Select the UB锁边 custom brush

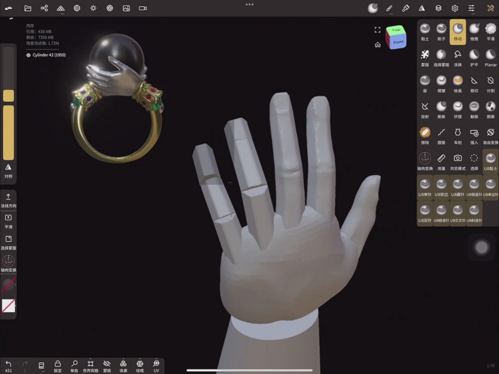tap(441, 187)
